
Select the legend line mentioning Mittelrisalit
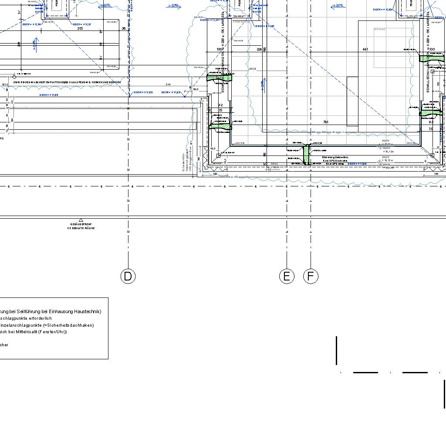click(x=33, y=332)
